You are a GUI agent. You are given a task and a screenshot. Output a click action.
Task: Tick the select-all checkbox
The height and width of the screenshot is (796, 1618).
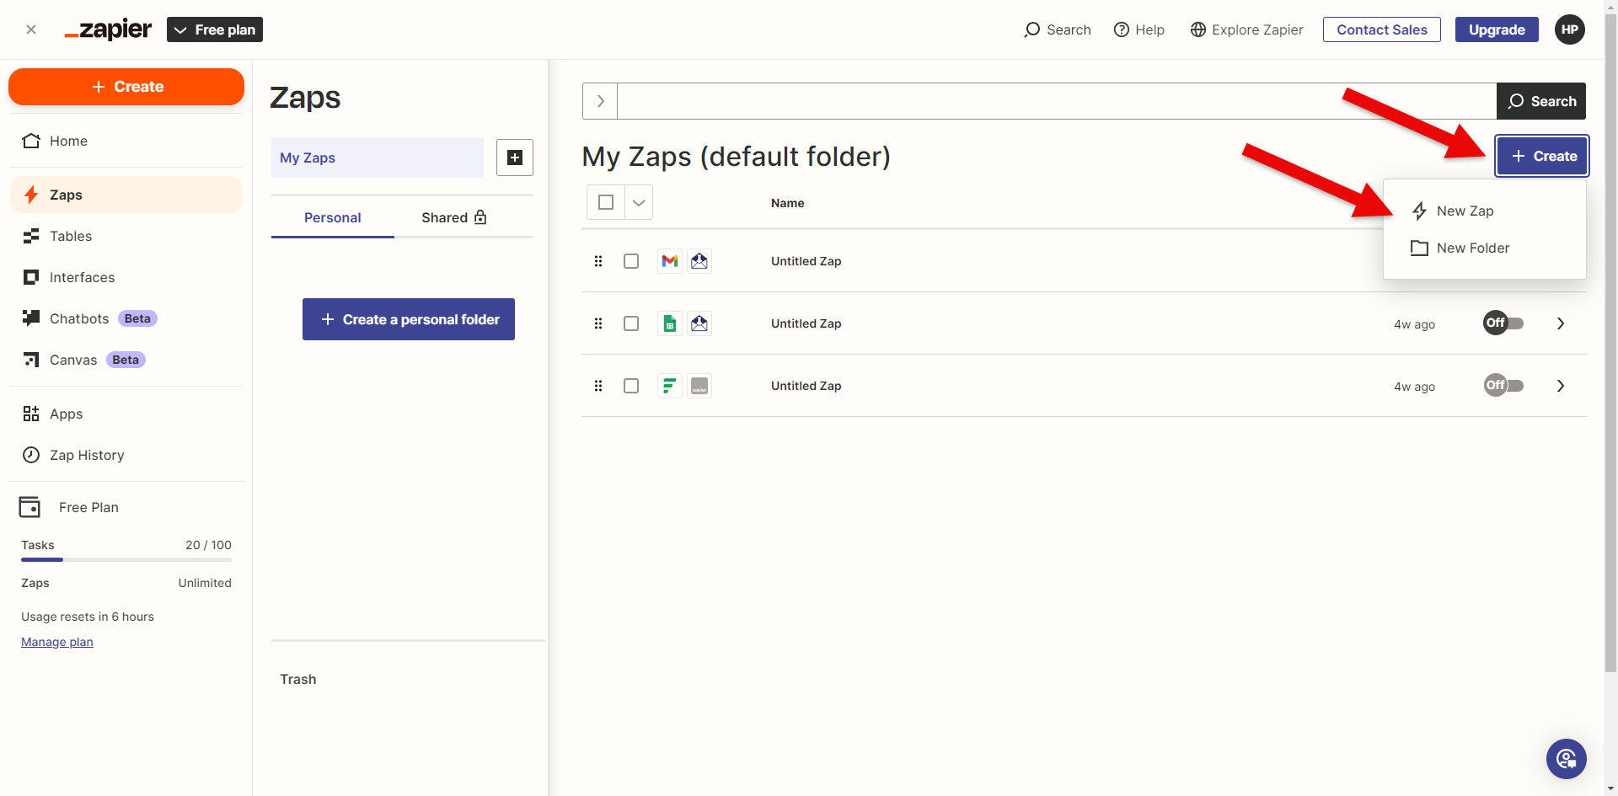pyautogui.click(x=606, y=202)
